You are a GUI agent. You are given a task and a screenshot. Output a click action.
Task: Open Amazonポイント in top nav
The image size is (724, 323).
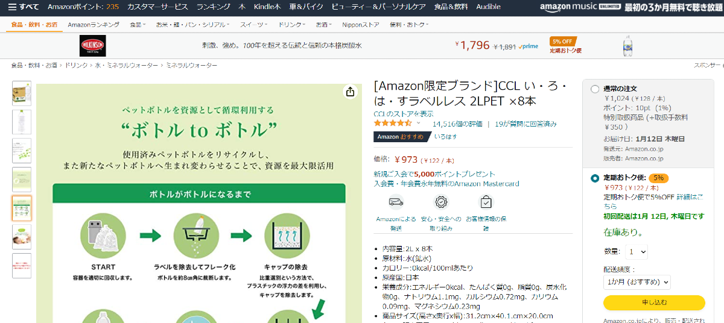(83, 7)
